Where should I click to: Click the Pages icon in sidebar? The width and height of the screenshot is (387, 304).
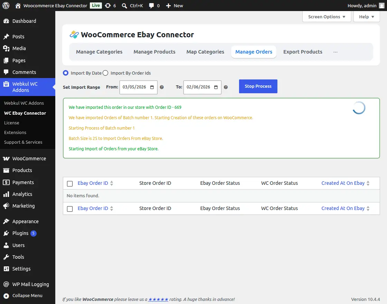coord(7,60)
